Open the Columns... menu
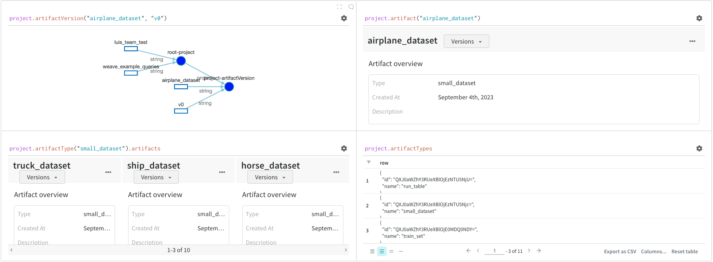 tap(654, 252)
